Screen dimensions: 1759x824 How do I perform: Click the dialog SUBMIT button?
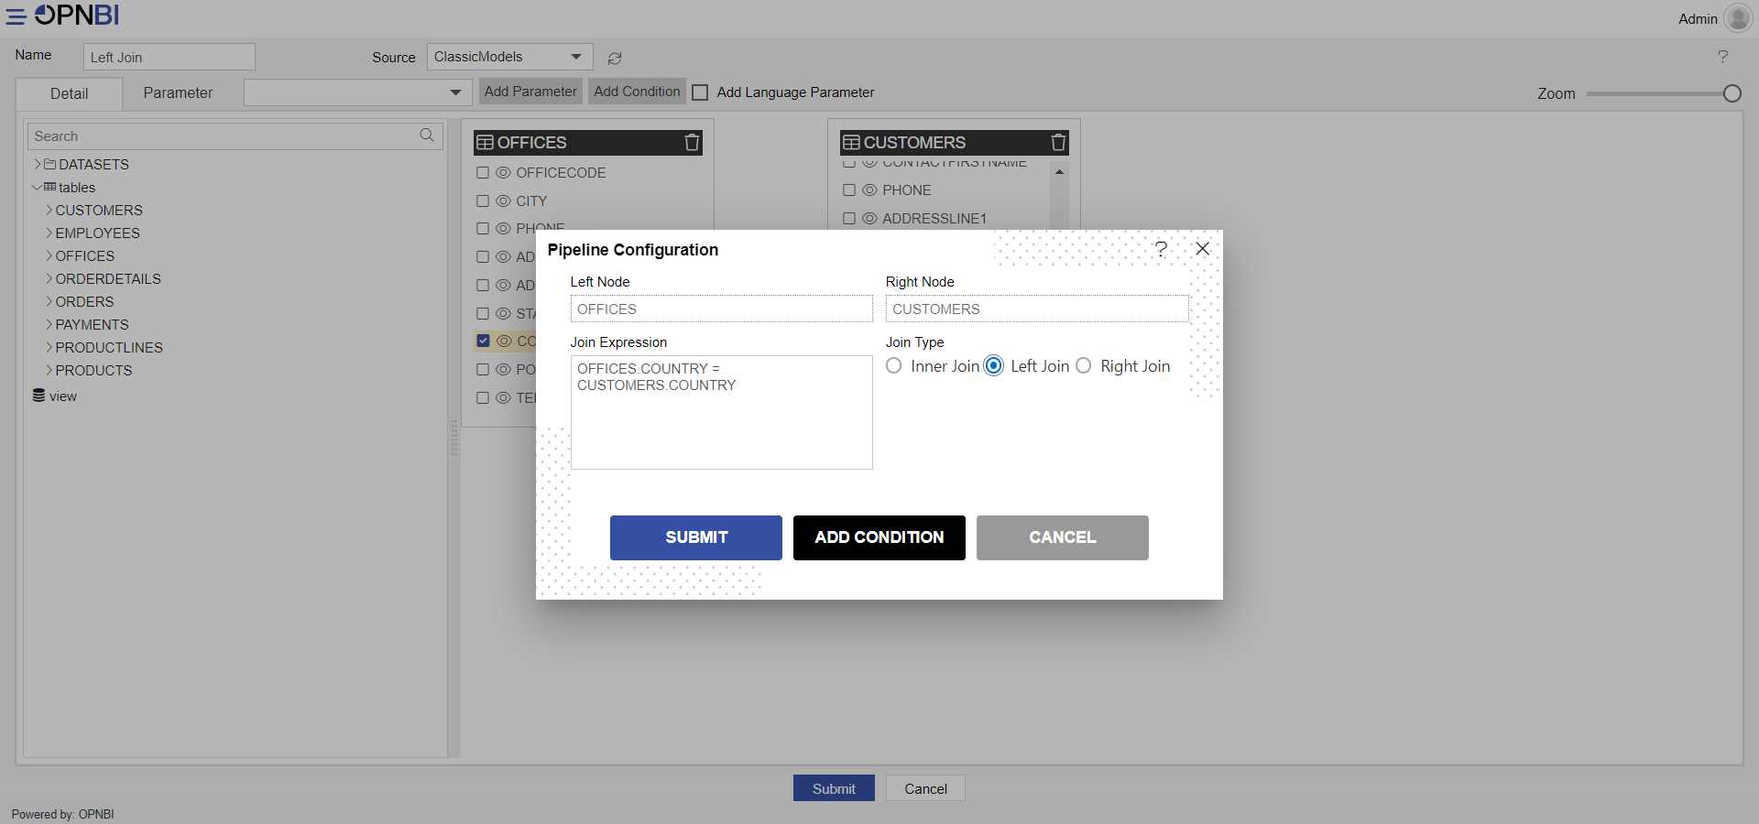[696, 537]
